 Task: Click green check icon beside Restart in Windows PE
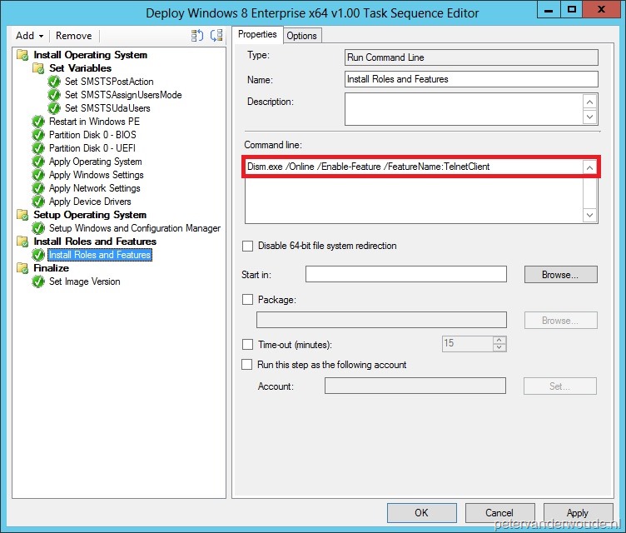38,122
